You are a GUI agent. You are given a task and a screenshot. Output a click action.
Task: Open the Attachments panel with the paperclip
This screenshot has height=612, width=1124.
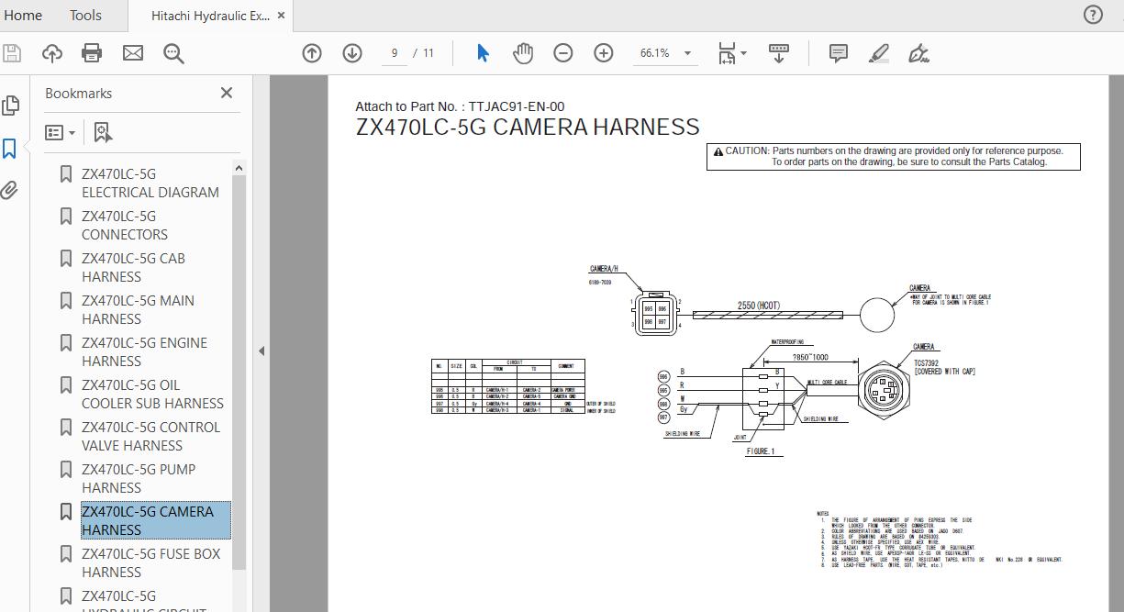tap(10, 190)
